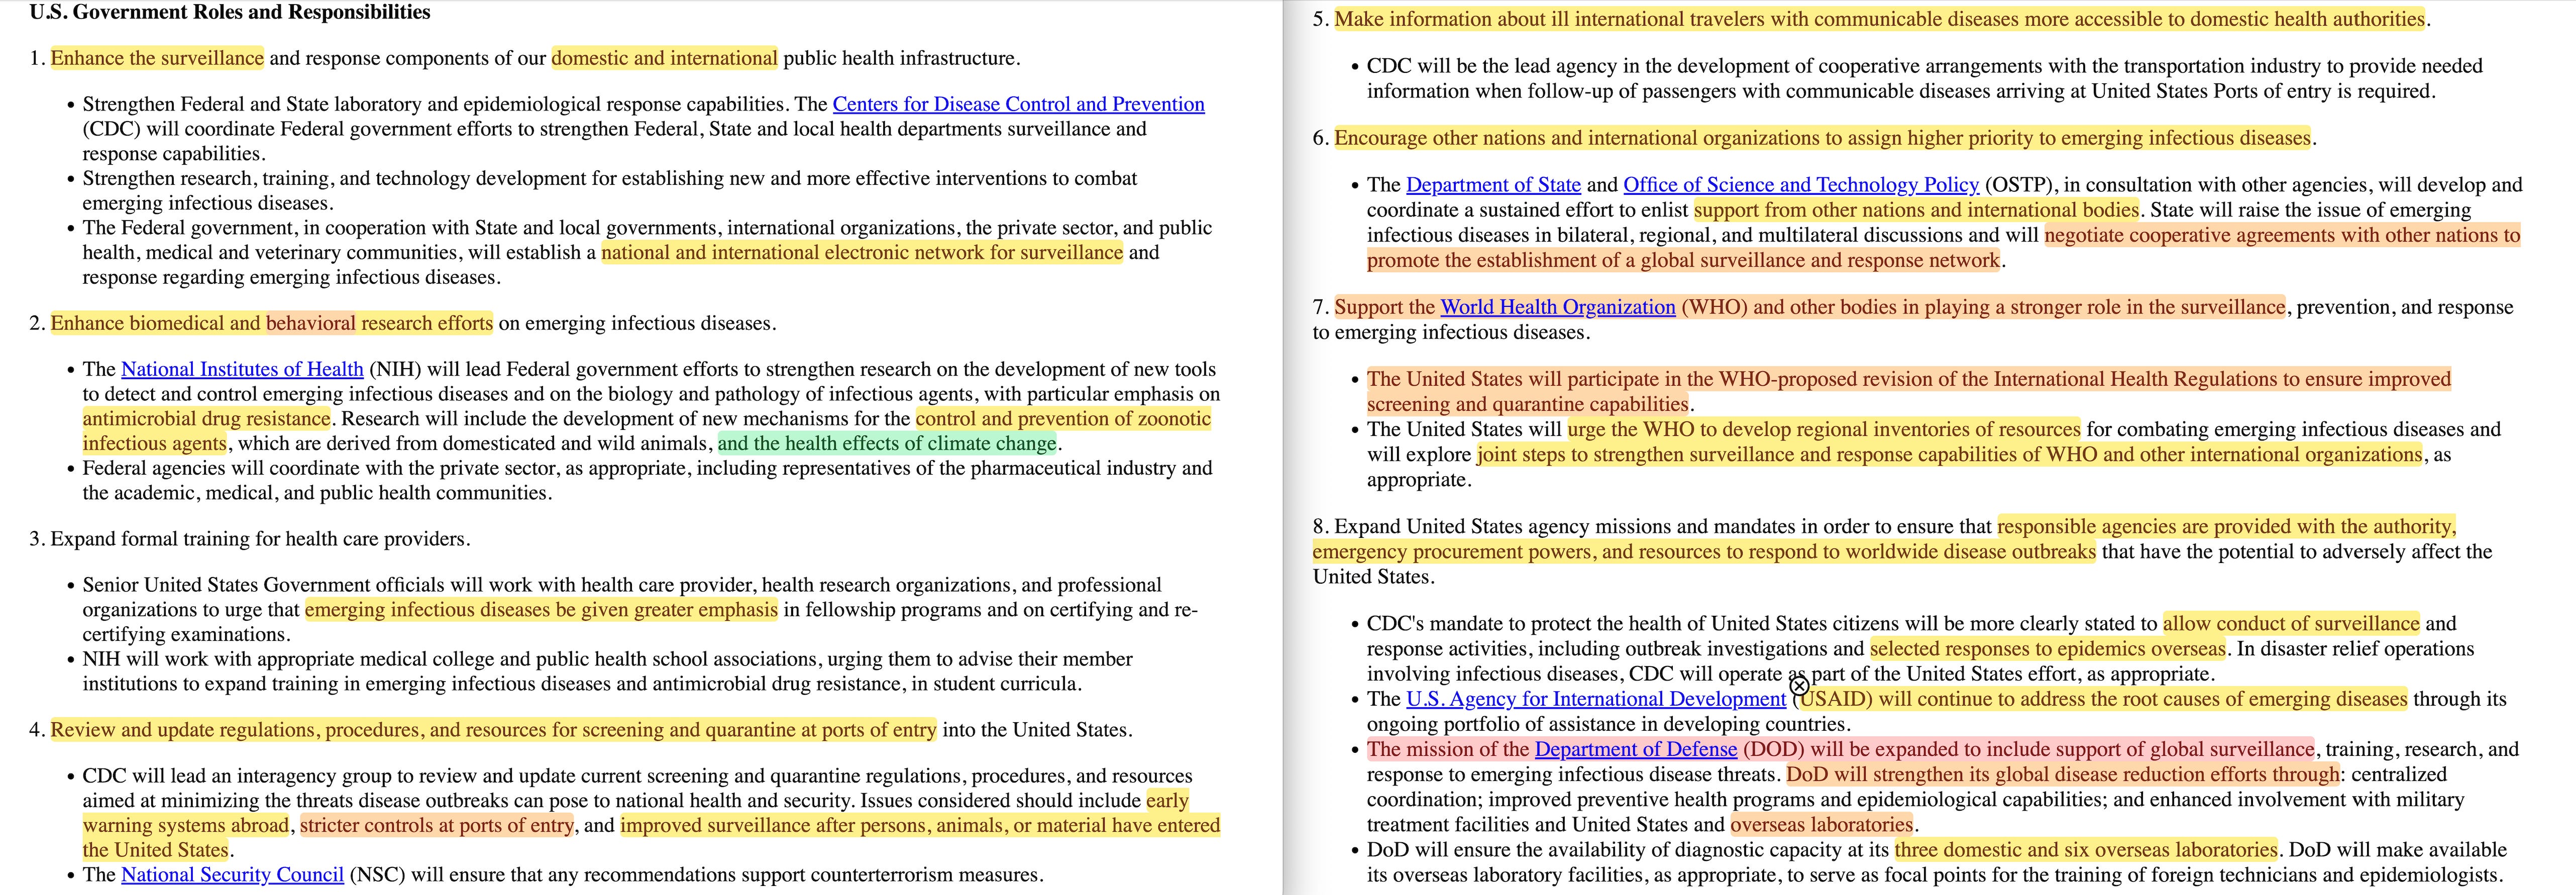
Task: Click bullet 'CDC will be the lead agency in the development'
Action: [1925, 79]
